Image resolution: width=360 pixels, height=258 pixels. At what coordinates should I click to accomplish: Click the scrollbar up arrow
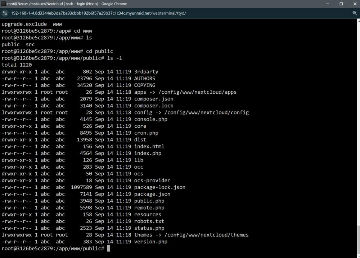click(x=359, y=20)
